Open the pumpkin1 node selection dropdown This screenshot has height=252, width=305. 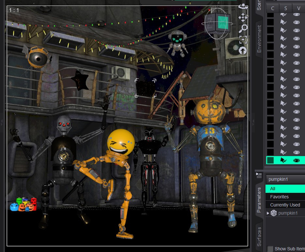pyautogui.click(x=285, y=179)
